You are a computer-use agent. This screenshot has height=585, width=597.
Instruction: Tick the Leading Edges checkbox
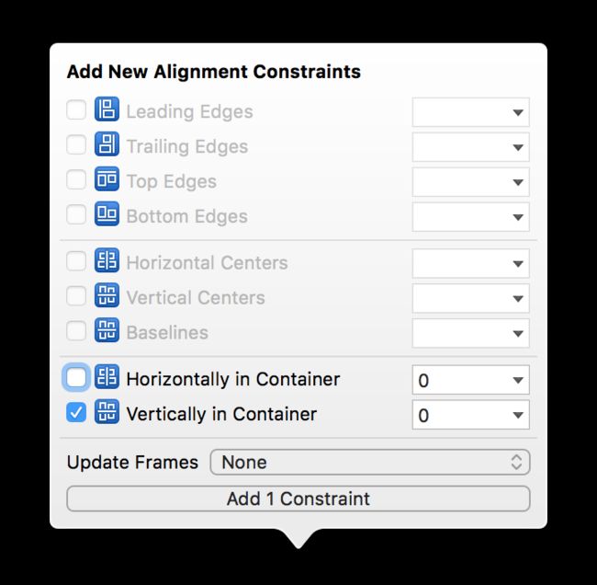pos(76,109)
